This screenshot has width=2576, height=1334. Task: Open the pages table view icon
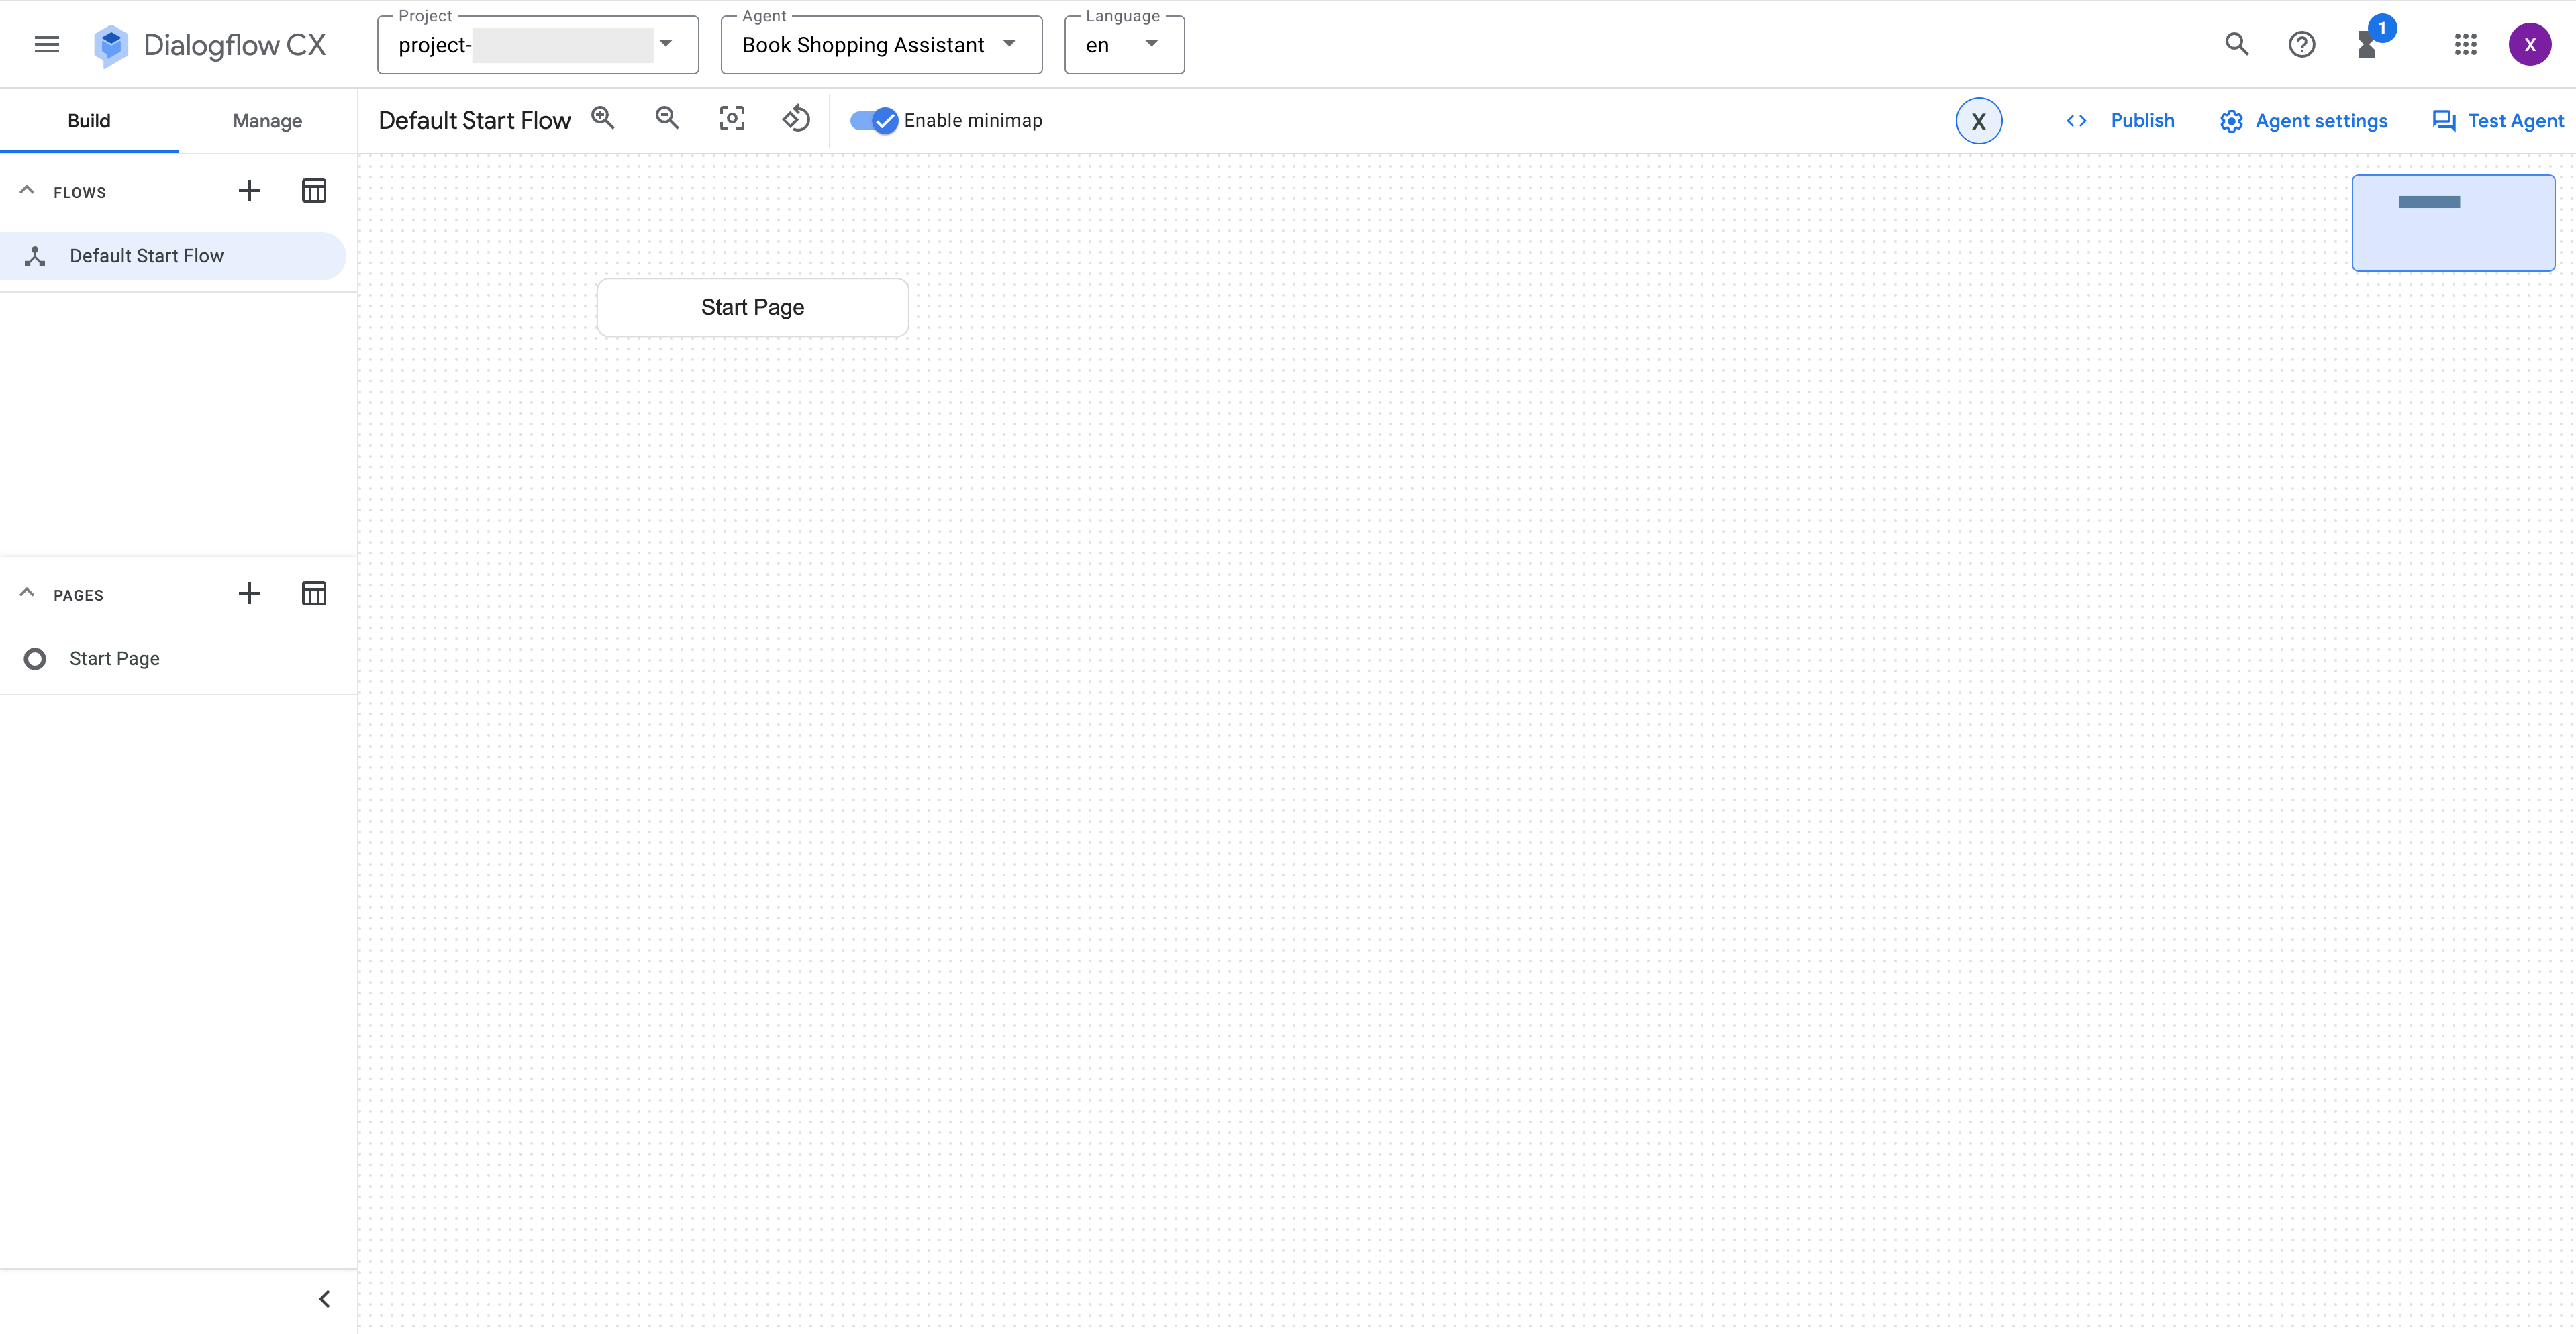pyautogui.click(x=314, y=594)
